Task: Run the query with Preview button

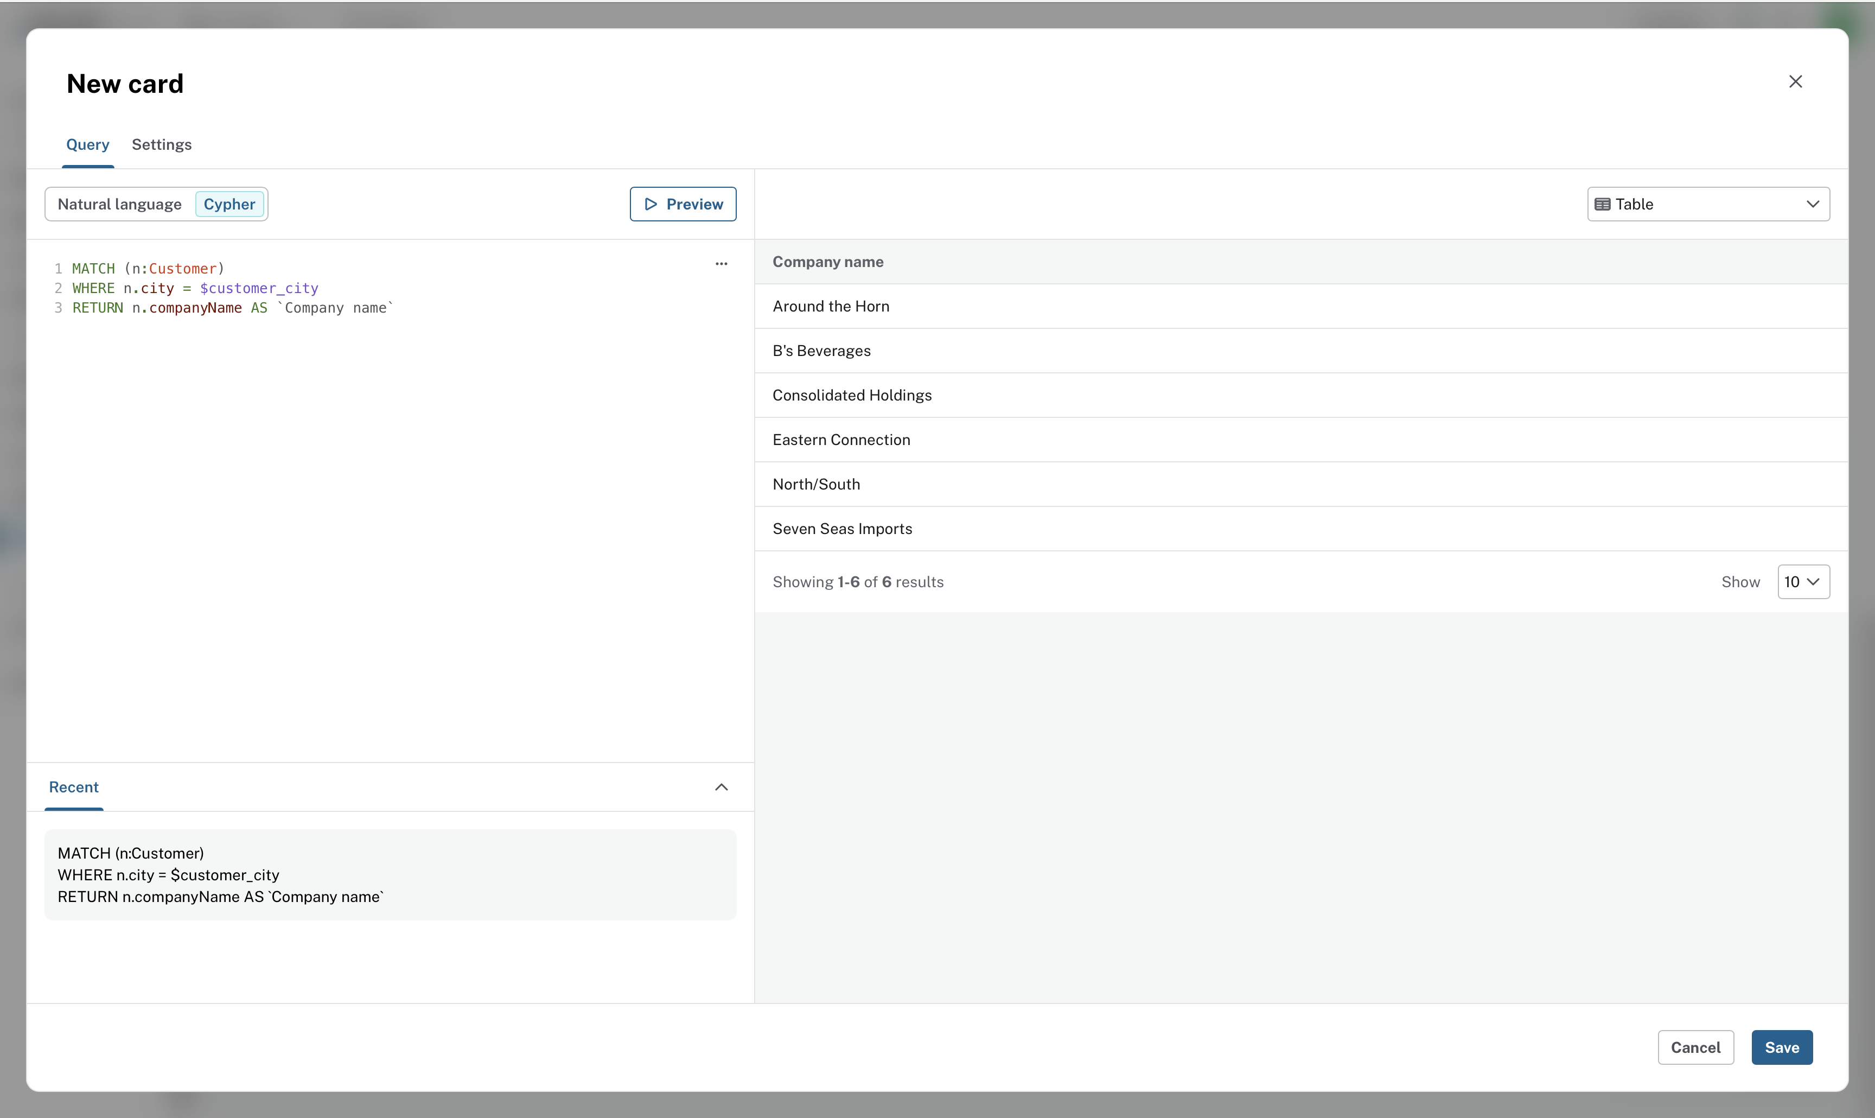Action: (x=682, y=204)
